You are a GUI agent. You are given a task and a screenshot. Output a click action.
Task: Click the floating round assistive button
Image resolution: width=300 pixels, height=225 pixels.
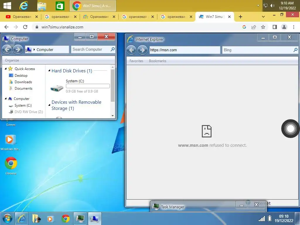290,129
